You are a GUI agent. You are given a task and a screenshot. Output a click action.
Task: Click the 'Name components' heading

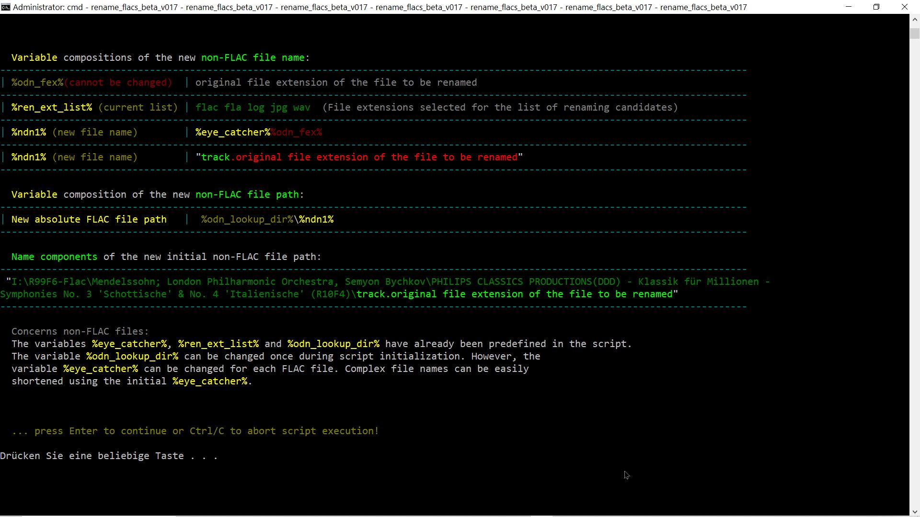pos(54,257)
